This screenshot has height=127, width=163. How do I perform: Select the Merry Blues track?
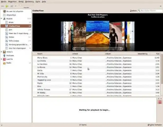pyautogui.click(x=96, y=58)
